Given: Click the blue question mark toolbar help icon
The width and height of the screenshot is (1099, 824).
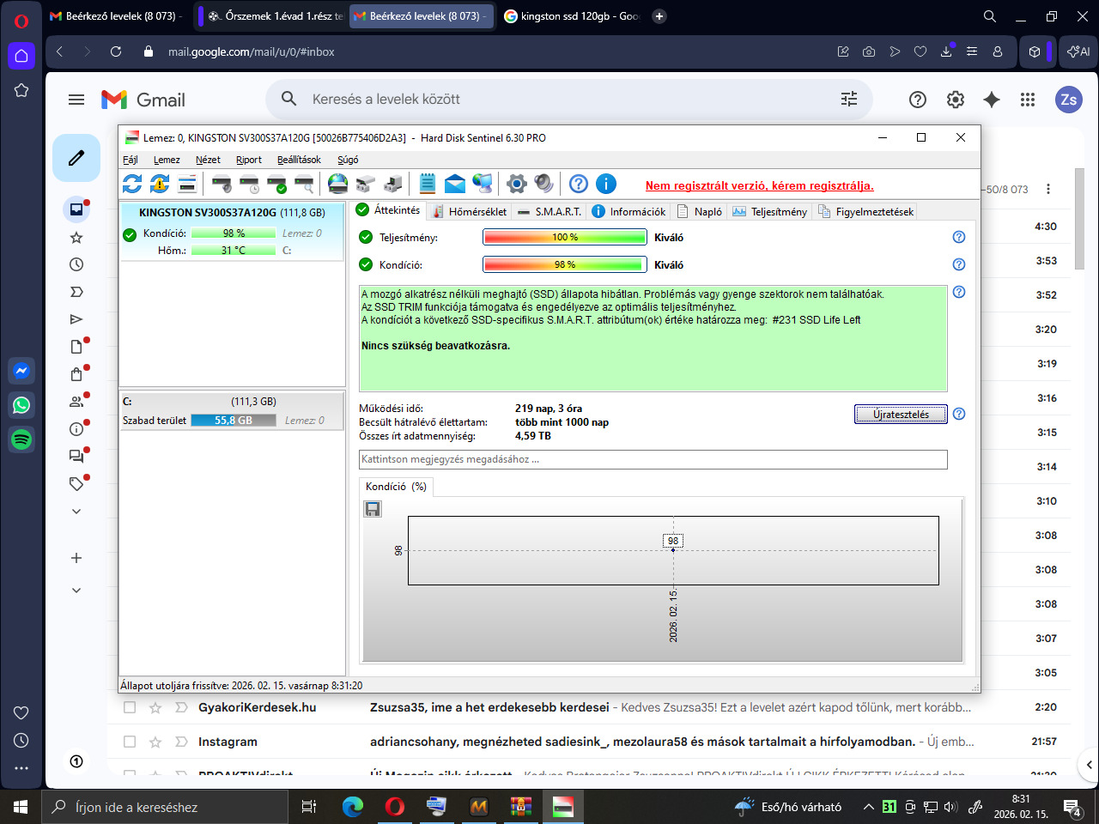Looking at the screenshot, I should click(x=579, y=184).
